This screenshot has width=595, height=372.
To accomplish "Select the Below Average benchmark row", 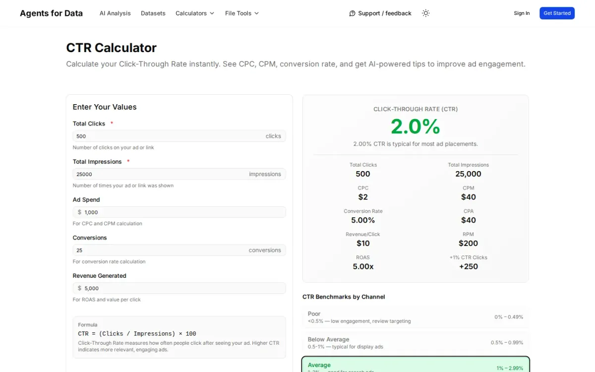I will 416,343.
